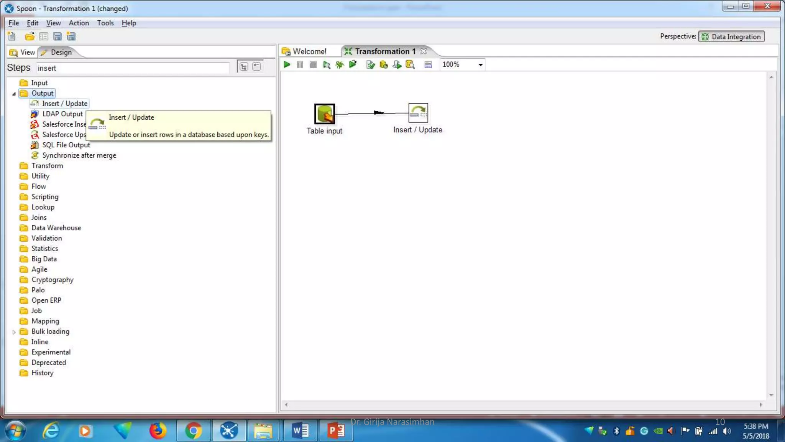785x442 pixels.
Task: Open the 100% zoom level dropdown
Action: coord(480,64)
